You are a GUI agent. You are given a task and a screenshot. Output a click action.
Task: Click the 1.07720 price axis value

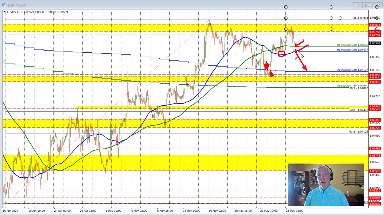(x=375, y=96)
